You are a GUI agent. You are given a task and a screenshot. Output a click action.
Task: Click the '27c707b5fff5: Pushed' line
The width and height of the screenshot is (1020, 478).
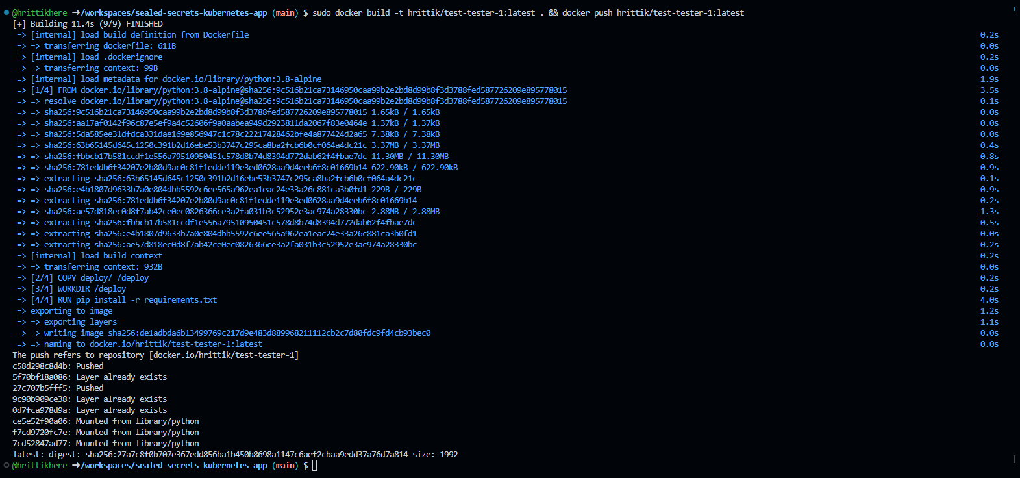point(58,388)
